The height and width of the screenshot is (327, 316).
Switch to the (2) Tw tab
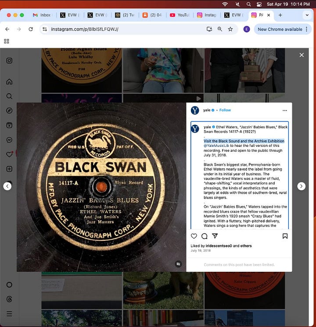point(125,15)
